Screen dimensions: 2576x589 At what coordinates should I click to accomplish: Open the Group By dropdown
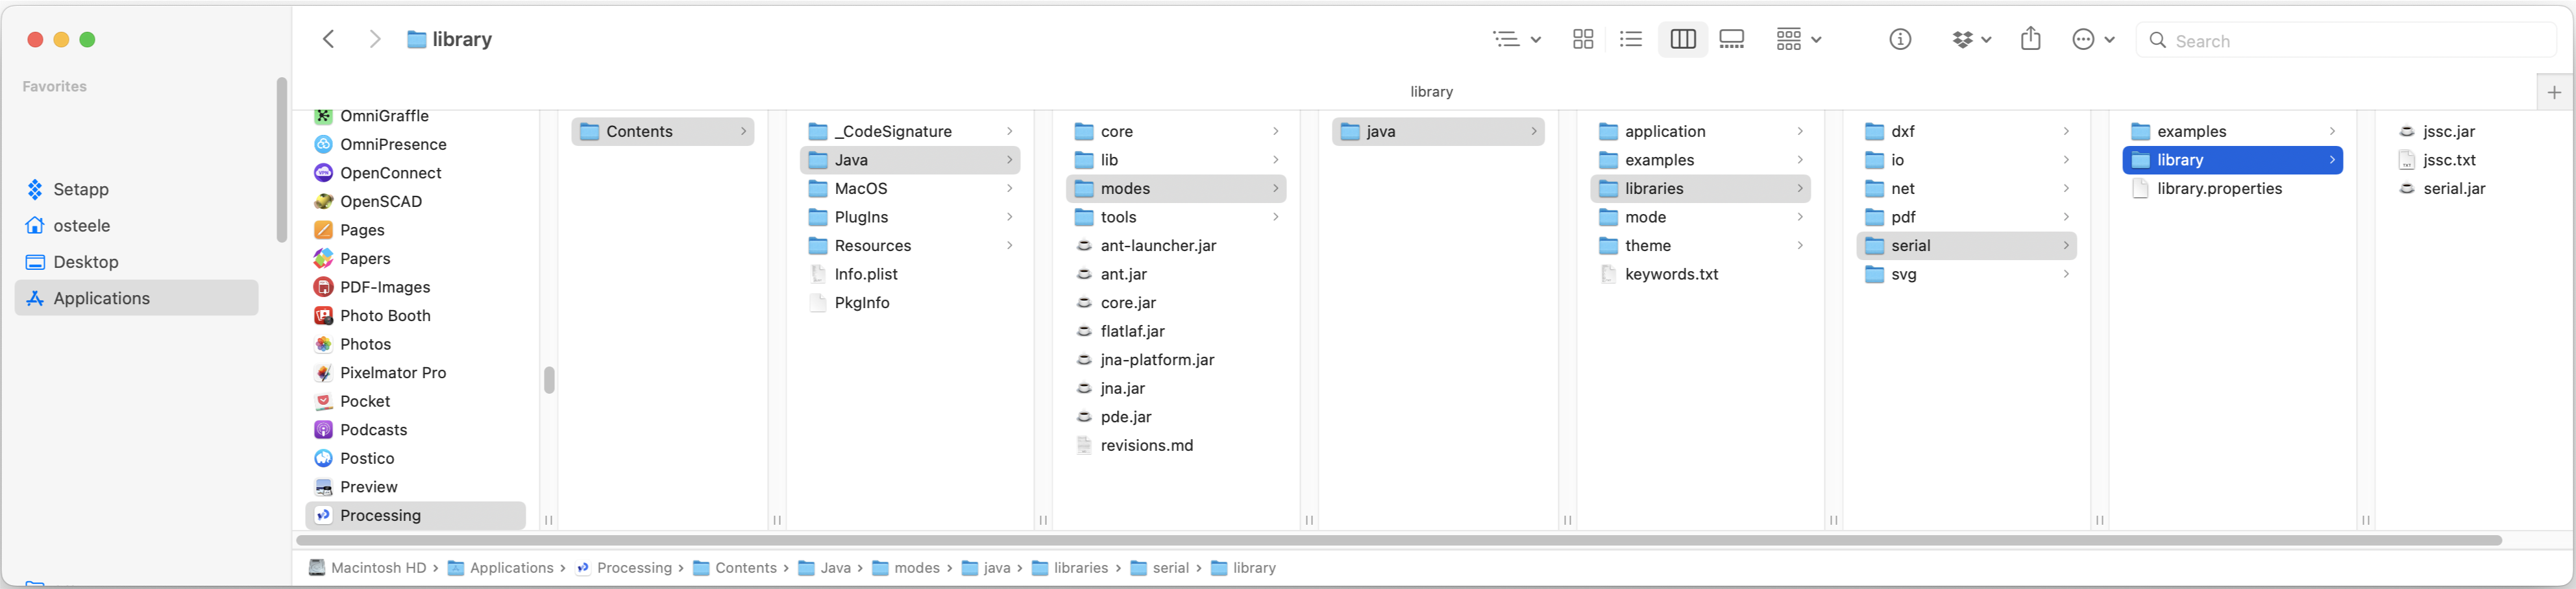tap(1798, 39)
